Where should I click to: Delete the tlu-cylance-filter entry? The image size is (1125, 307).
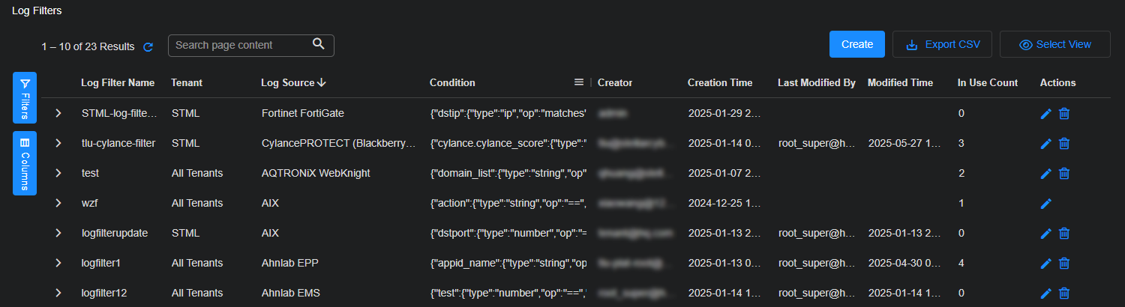(1063, 144)
